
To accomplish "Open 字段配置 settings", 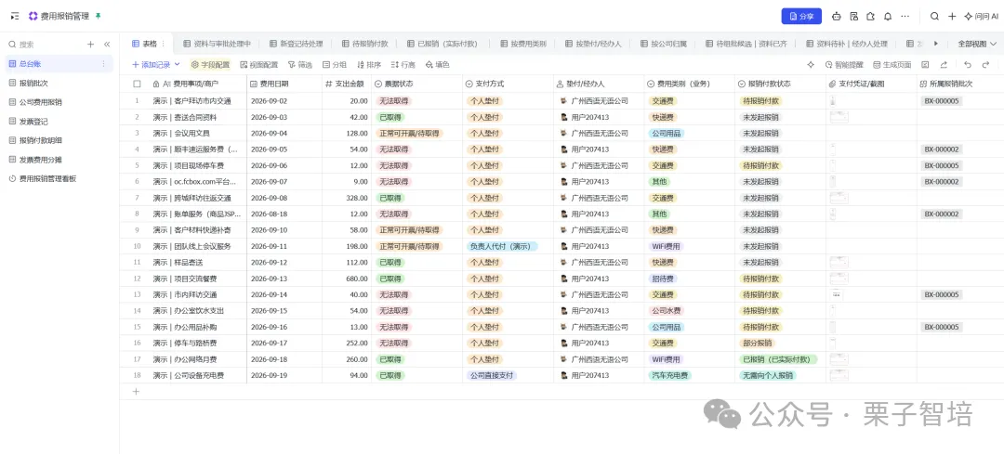I will point(211,65).
